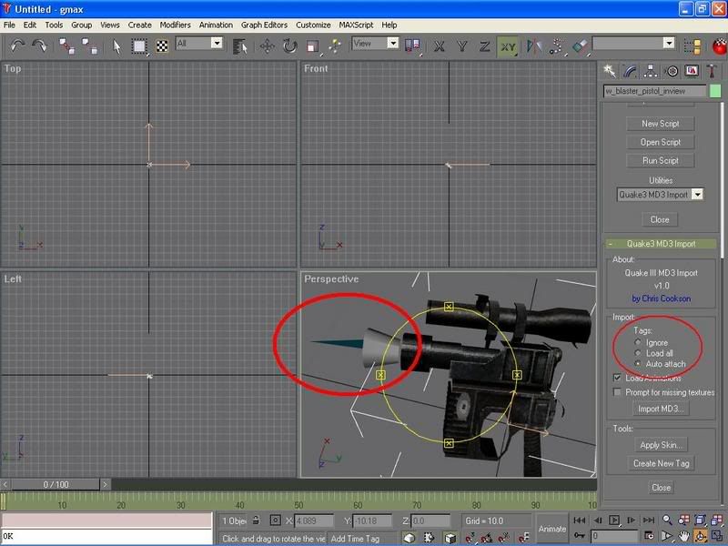
Task: Click the Select by Name list icon
Action: (x=239, y=46)
